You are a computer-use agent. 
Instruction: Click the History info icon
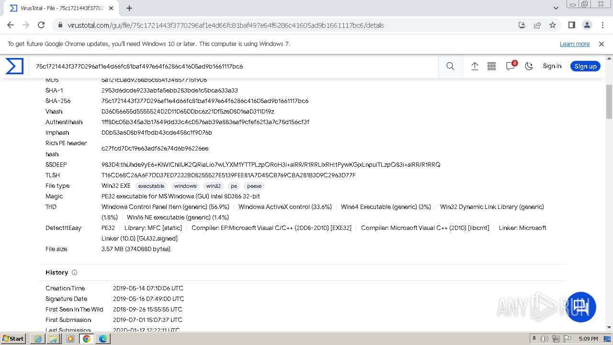74,273
